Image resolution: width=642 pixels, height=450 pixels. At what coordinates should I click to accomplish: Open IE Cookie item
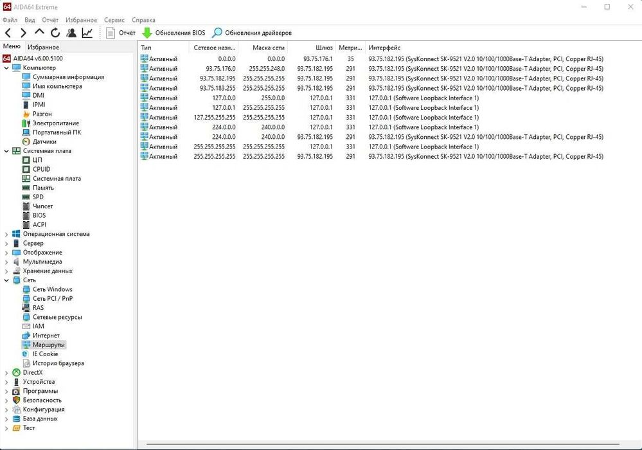(45, 354)
